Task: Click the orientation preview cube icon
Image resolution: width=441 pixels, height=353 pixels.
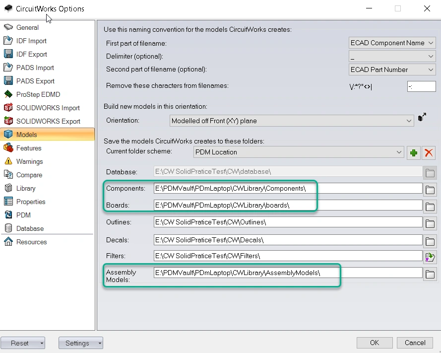Action: coord(423,118)
